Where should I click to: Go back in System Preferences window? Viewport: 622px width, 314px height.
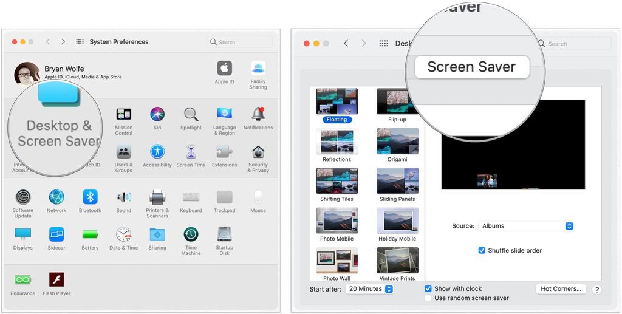(48, 42)
